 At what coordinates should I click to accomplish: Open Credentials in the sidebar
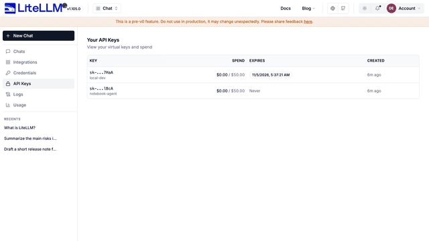39,73
